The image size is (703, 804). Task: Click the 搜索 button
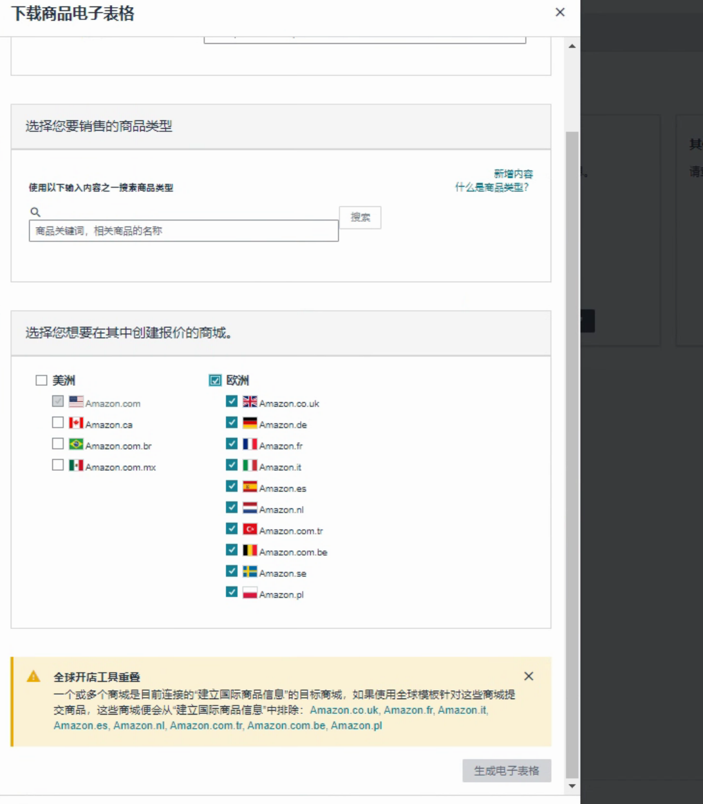click(x=360, y=217)
